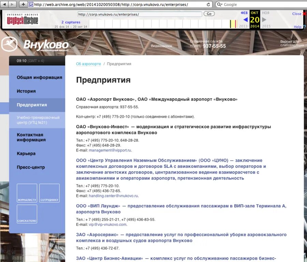This screenshot has width=307, height=262.
Task: Click Справочная аэропорта: 937-55-55 text
Action: pos(107,107)
